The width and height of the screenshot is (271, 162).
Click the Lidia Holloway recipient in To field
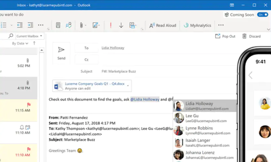(x=113, y=48)
